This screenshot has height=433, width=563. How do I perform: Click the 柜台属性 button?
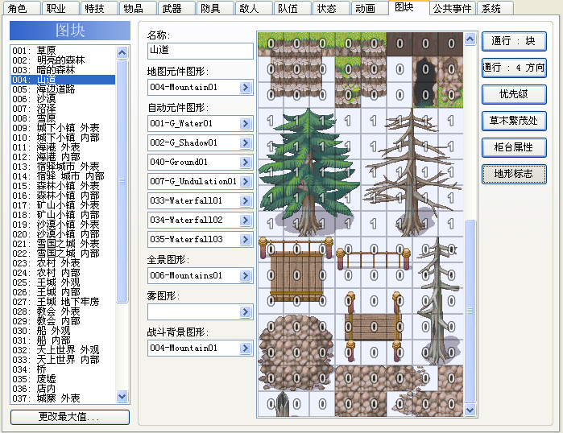[514, 147]
